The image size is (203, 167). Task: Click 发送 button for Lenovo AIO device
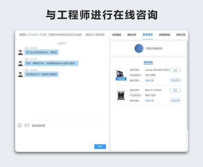[175, 70]
